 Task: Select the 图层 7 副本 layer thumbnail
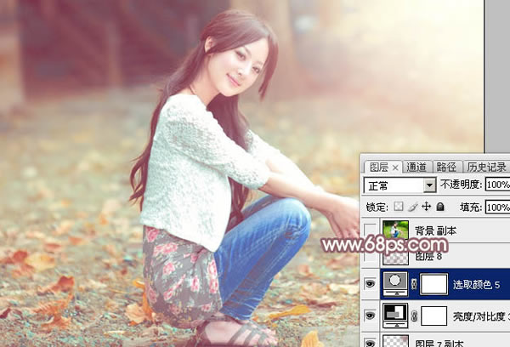(395, 341)
